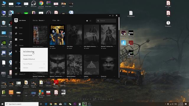
Task: Click the Batman Arkham Knight cover thumbnail
Action: pyautogui.click(x=57, y=65)
